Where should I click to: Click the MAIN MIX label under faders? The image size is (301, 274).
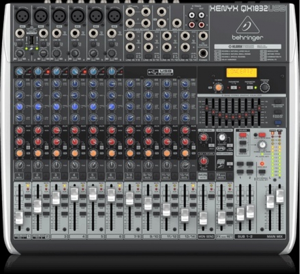point(275,236)
